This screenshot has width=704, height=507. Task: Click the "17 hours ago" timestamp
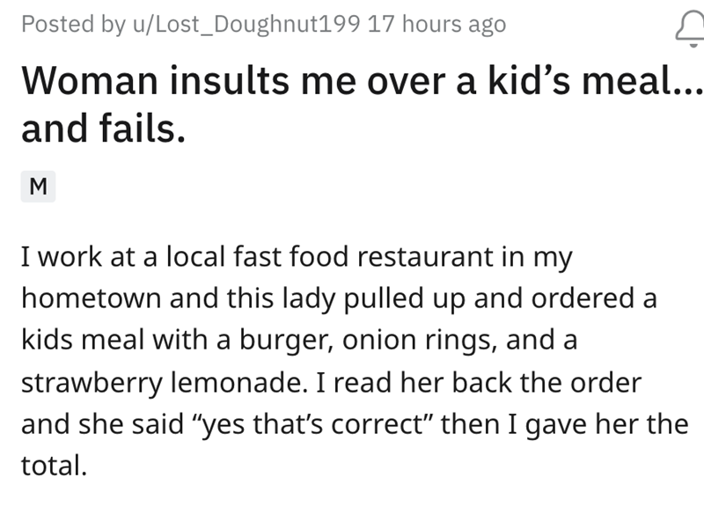[436, 25]
